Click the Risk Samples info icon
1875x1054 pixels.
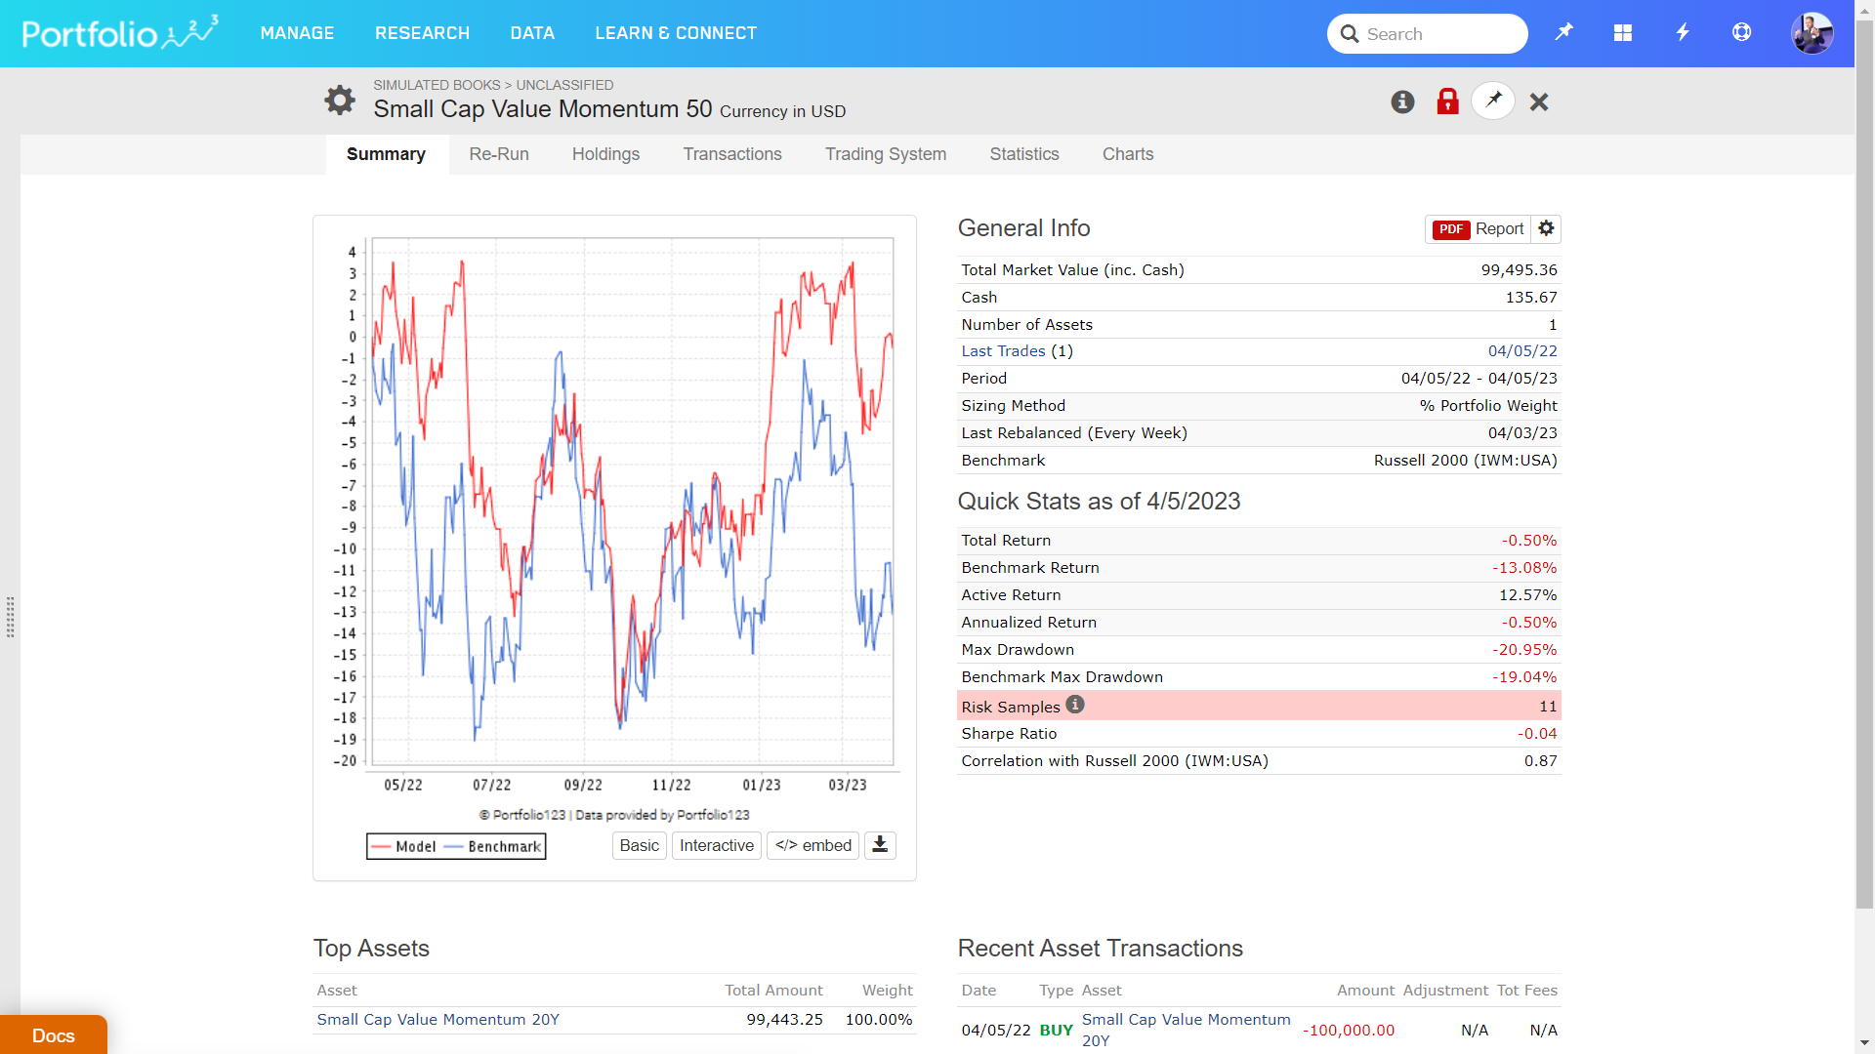click(1075, 705)
